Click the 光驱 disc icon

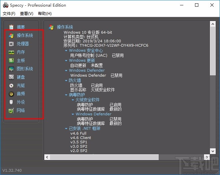tap(11, 85)
